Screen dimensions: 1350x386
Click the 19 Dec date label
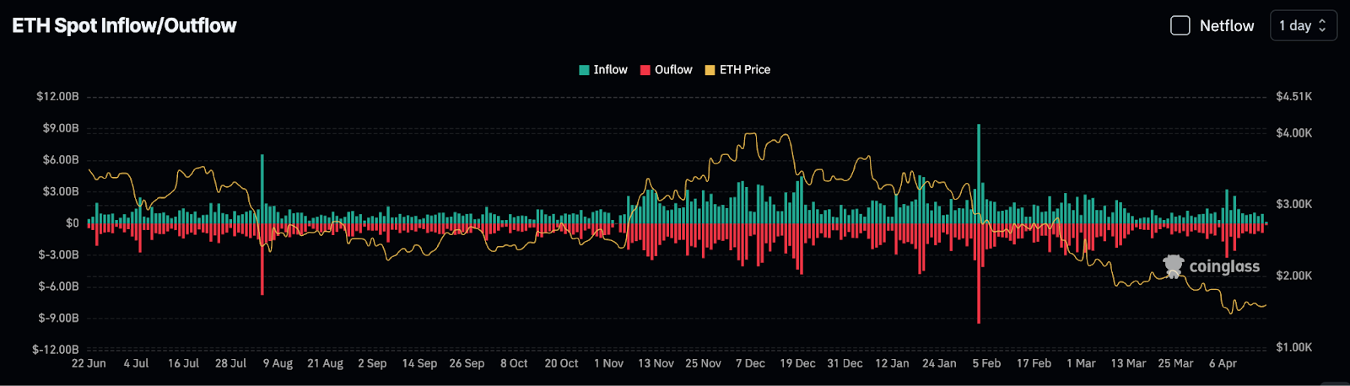(797, 363)
